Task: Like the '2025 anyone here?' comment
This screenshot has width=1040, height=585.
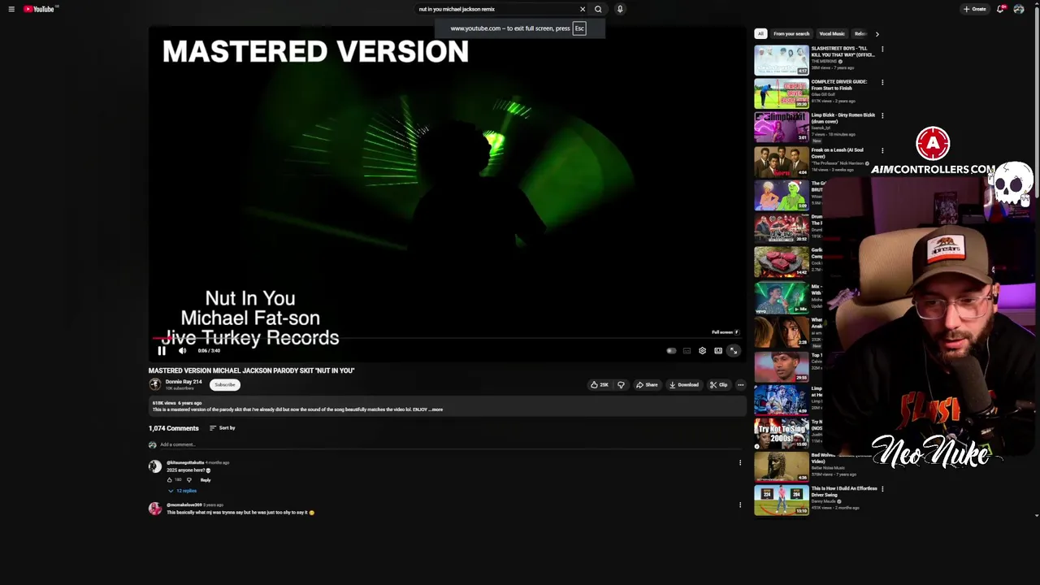Action: click(170, 480)
